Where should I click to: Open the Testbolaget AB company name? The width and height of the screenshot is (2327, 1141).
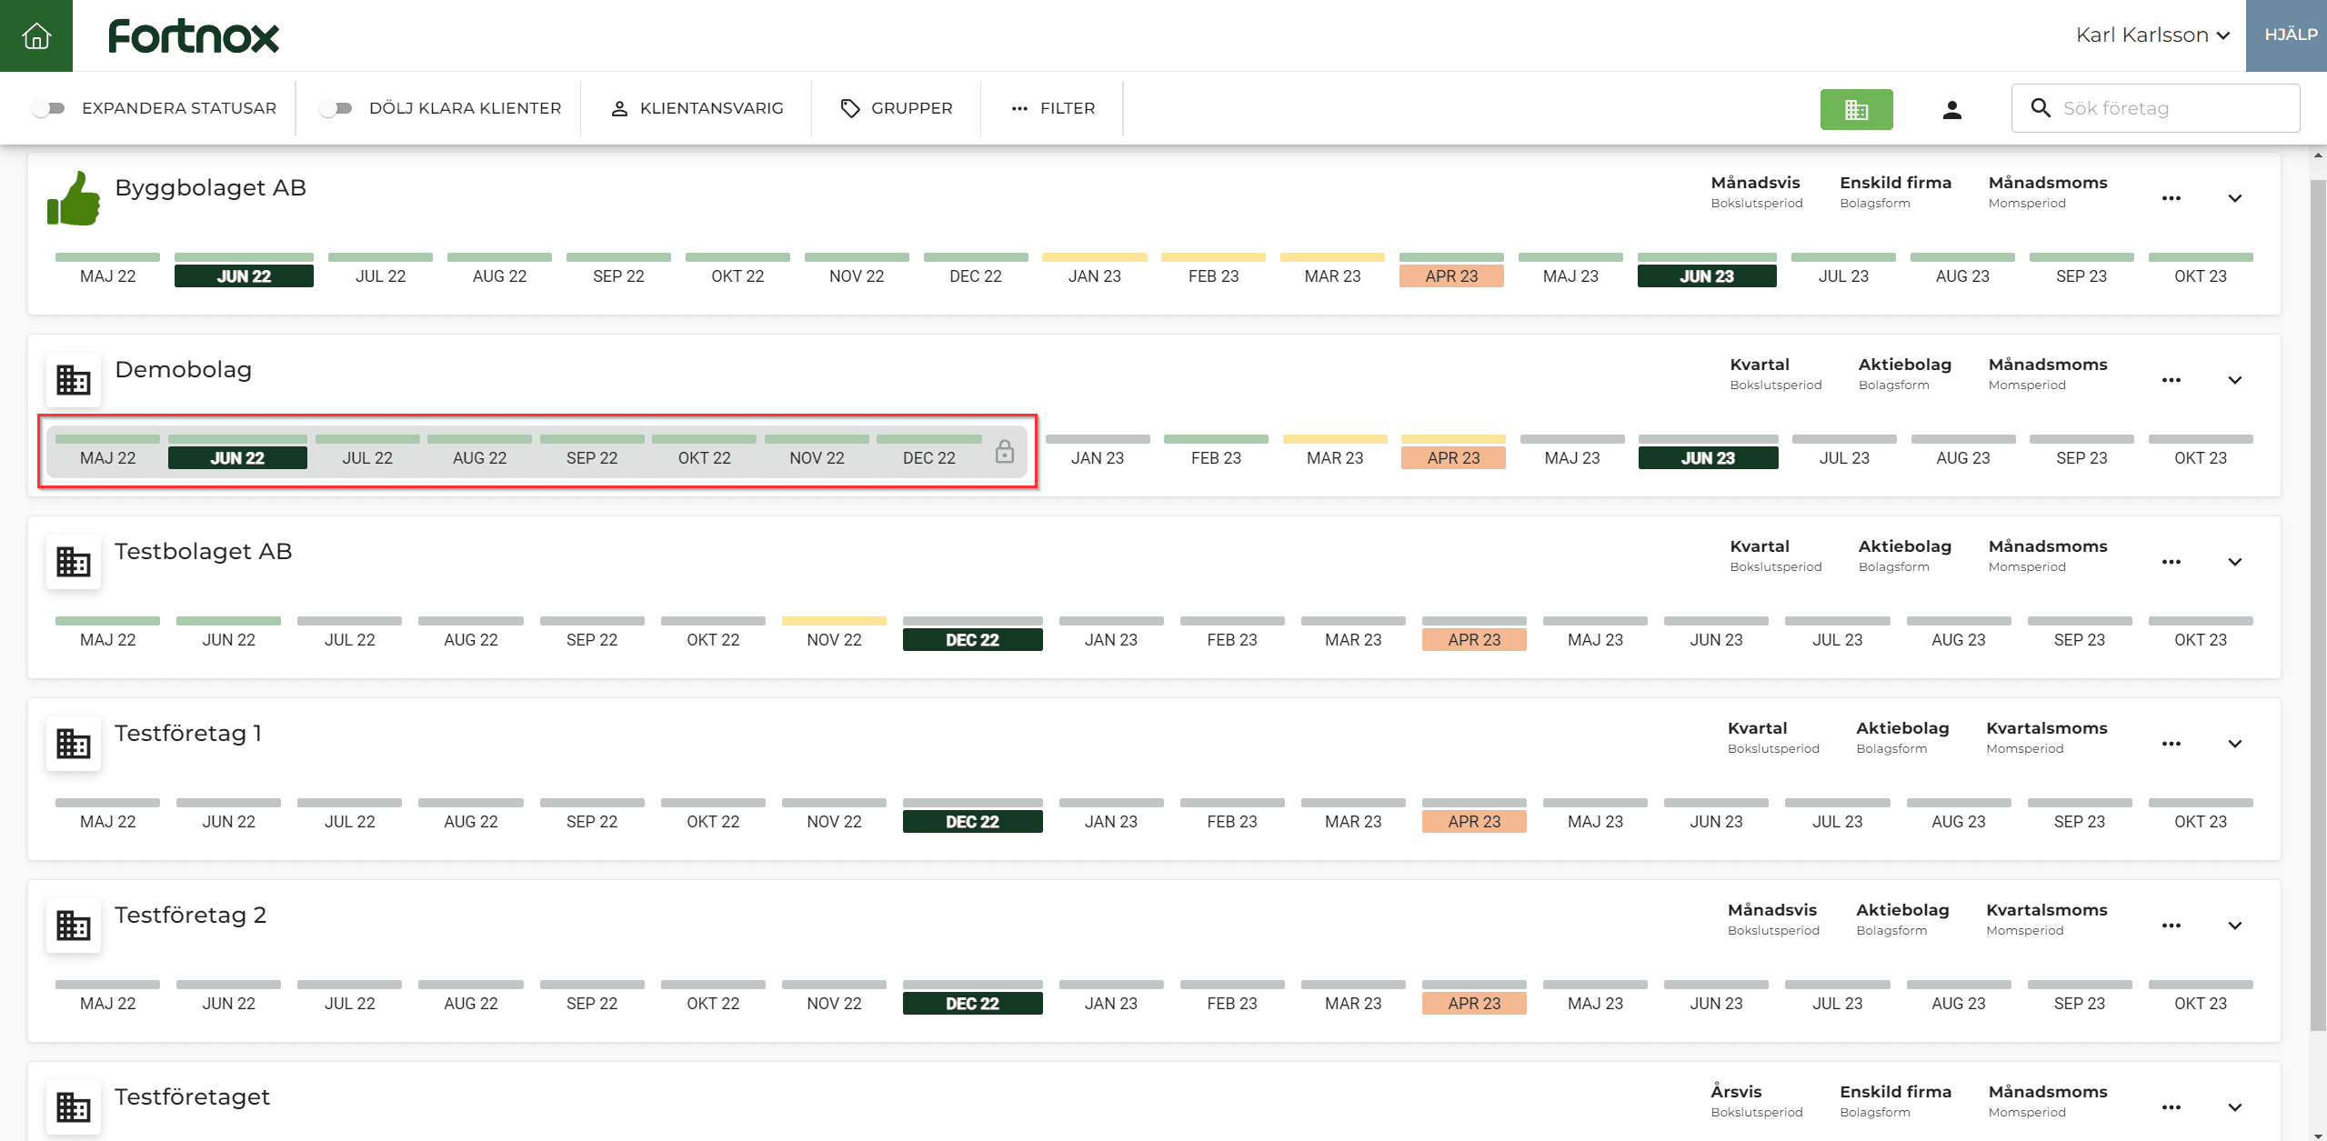tap(203, 551)
